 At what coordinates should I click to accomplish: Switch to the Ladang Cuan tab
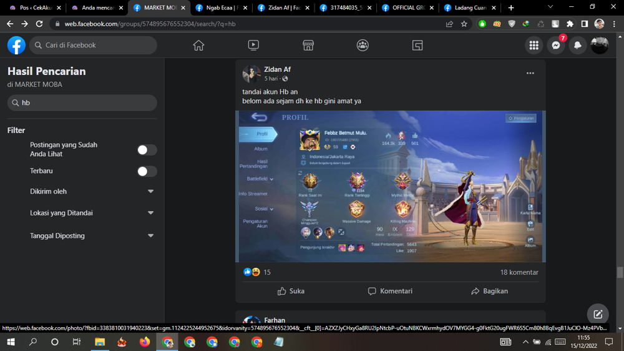[x=470, y=7]
